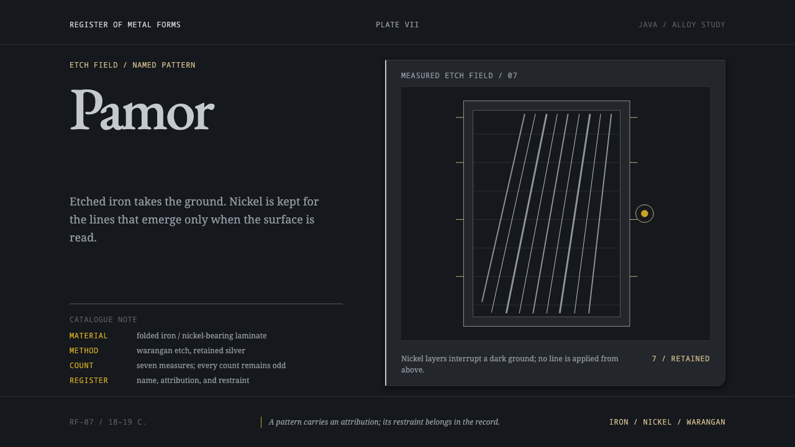Click "IRON / NICKEL / WARANGAN" in the footer
795x447 pixels.
click(x=667, y=422)
